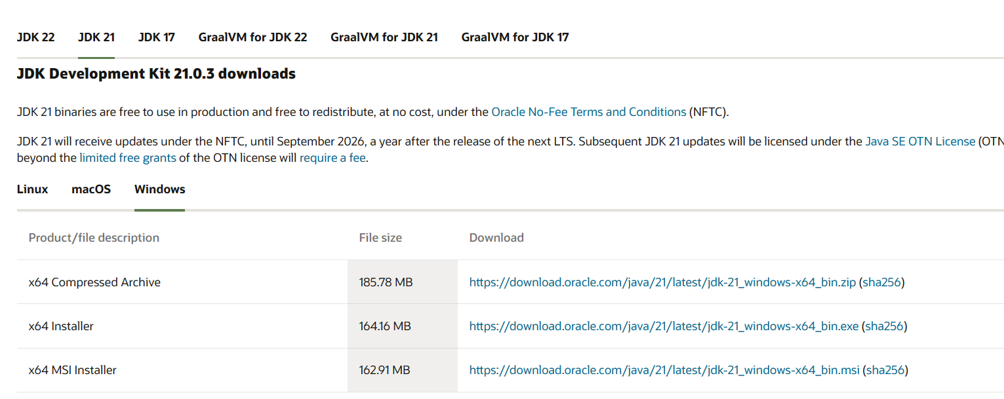This screenshot has width=1004, height=399.
Task: View sha256 for the zip archive
Action: [882, 282]
